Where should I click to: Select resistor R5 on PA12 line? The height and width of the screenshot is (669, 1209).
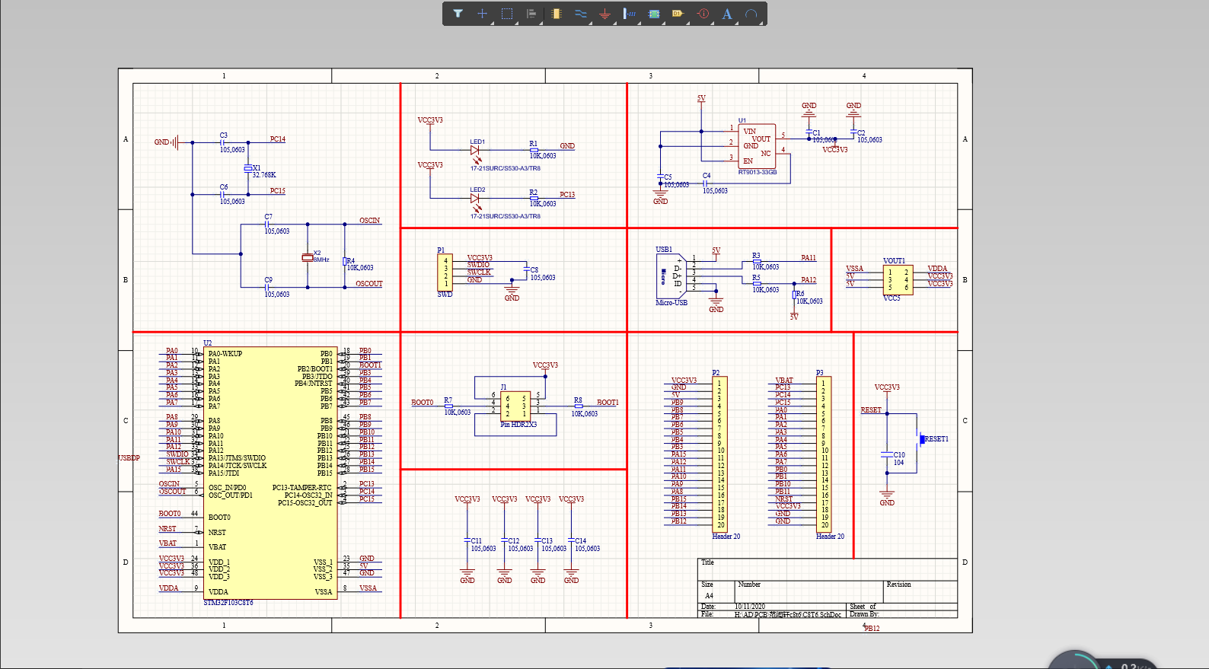756,284
